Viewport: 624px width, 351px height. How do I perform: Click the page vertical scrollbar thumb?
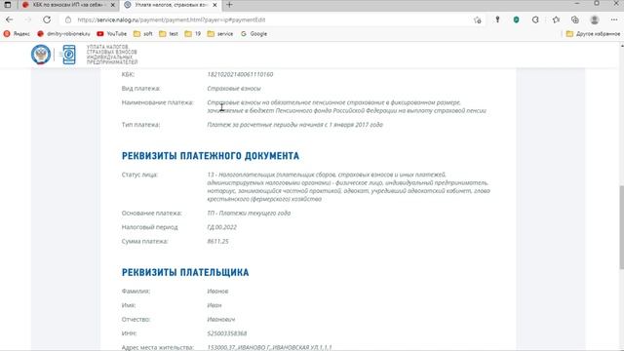(621, 227)
